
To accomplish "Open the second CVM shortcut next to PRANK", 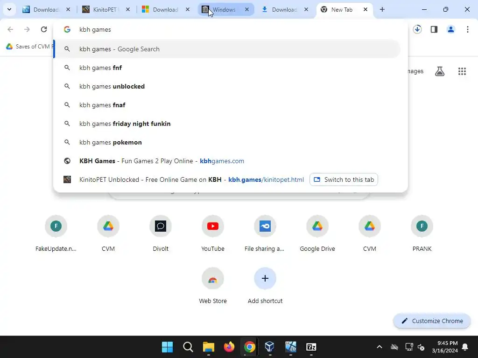I will click(370, 234).
